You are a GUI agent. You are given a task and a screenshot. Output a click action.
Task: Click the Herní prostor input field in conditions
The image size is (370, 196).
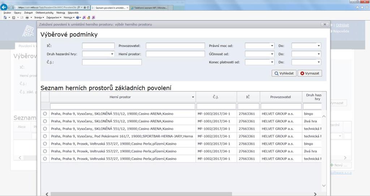pos(175,54)
